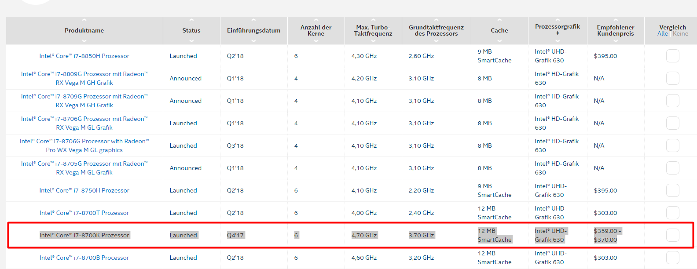Screen dimensions: 697x269
Task: Open Intel Core i7-8850H Prozessor link
Action: 84,56
